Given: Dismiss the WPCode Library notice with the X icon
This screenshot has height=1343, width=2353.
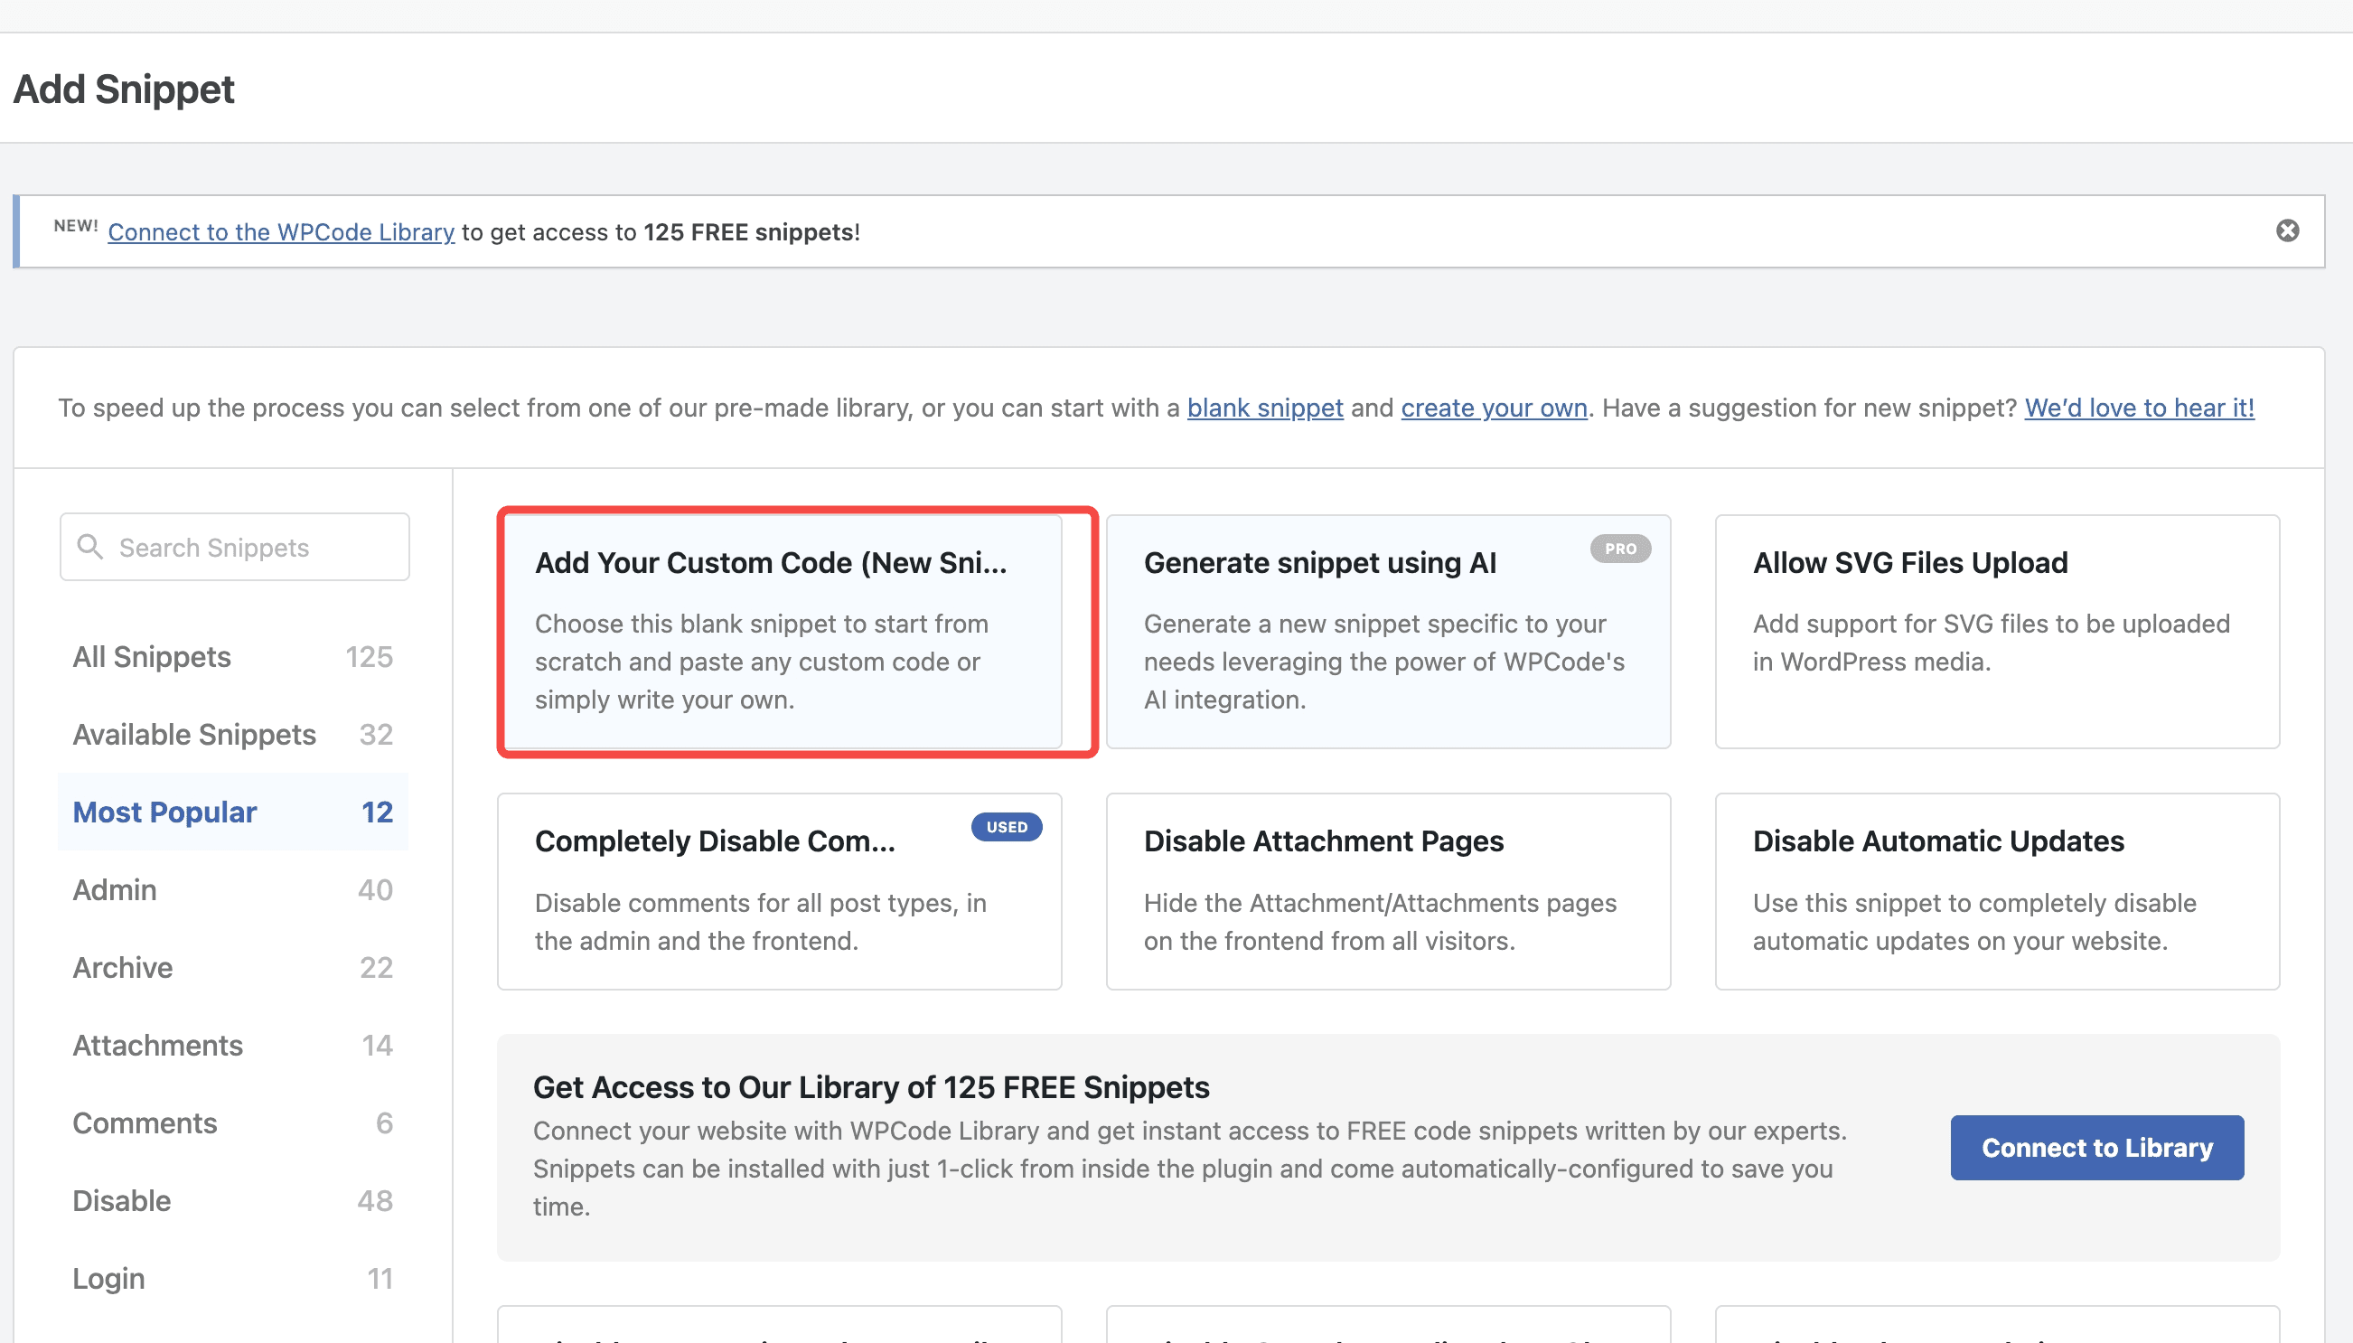Looking at the screenshot, I should [x=2289, y=230].
